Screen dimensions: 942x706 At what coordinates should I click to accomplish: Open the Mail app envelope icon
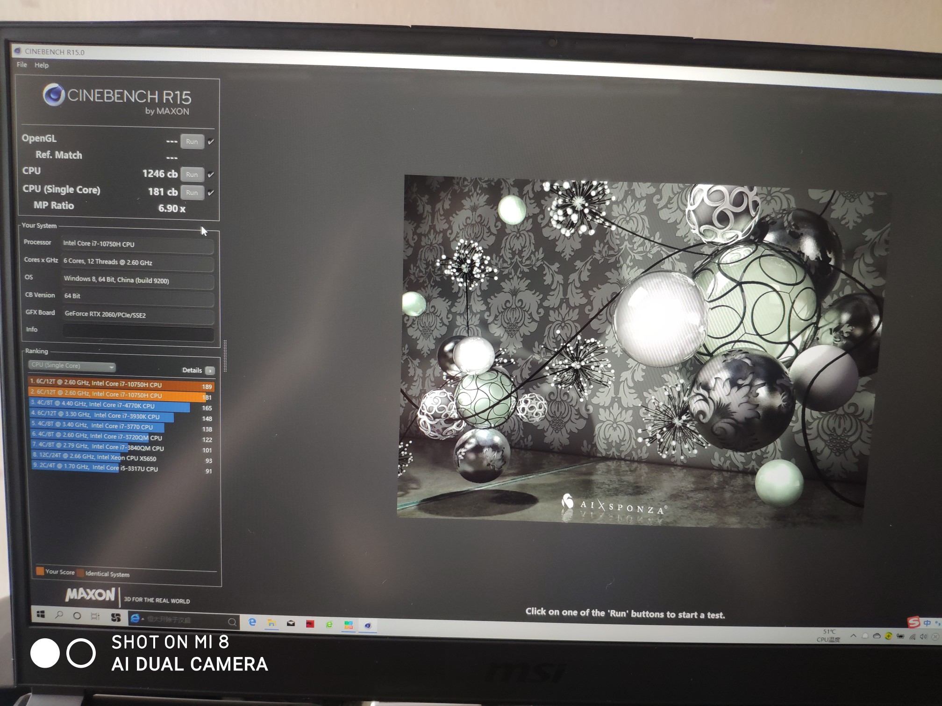tap(291, 623)
